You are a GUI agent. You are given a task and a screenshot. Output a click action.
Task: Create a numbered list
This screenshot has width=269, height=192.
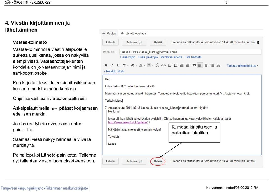pyautogui.click(x=170, y=65)
